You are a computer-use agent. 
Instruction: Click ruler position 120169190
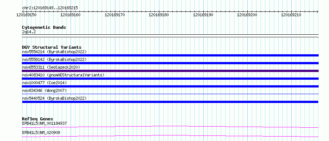(203, 15)
